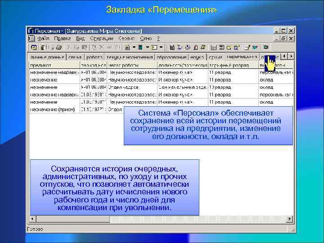Click the horizontal scrollbar right arrow
This screenshot has width=324, height=243.
[x=289, y=219]
